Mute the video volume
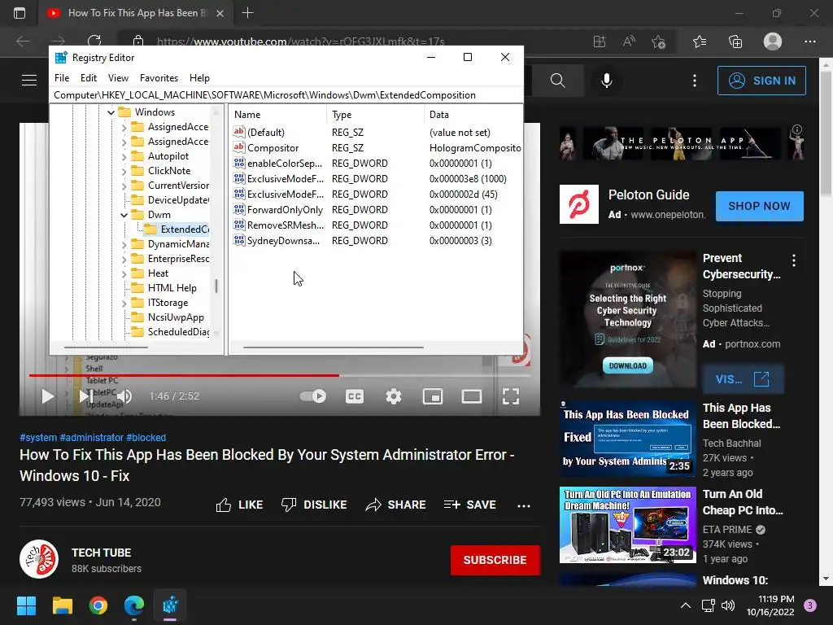 (124, 396)
